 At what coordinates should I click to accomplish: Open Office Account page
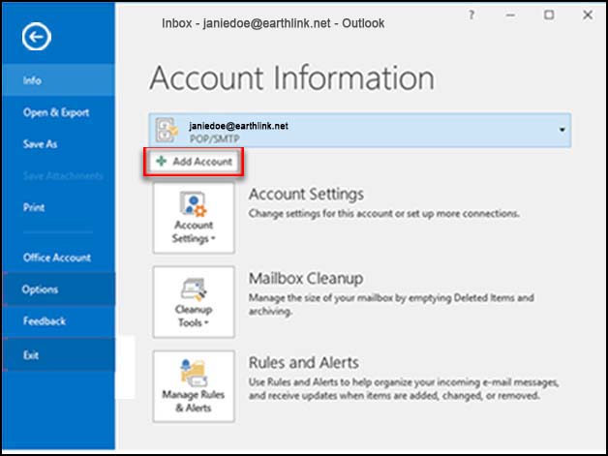tap(58, 258)
